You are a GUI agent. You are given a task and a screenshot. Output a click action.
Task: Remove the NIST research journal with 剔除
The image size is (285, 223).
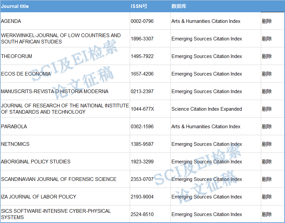[266, 109]
